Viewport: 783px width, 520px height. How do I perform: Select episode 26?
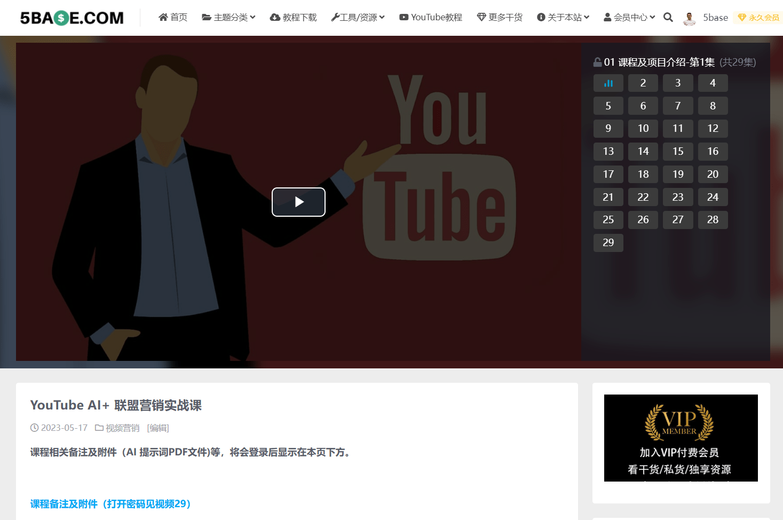(643, 220)
